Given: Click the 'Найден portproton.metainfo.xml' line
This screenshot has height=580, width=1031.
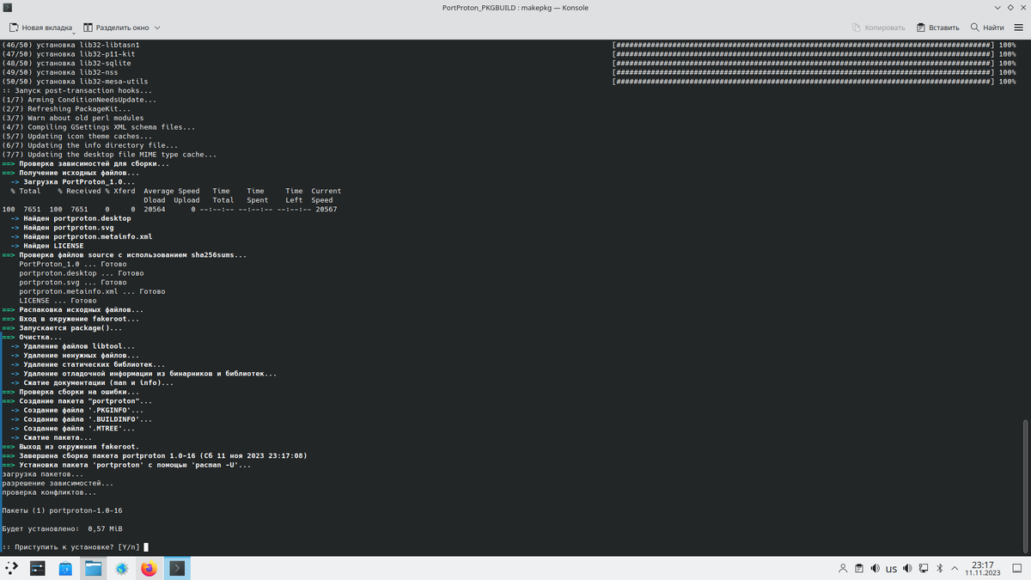Looking at the screenshot, I should pos(82,236).
